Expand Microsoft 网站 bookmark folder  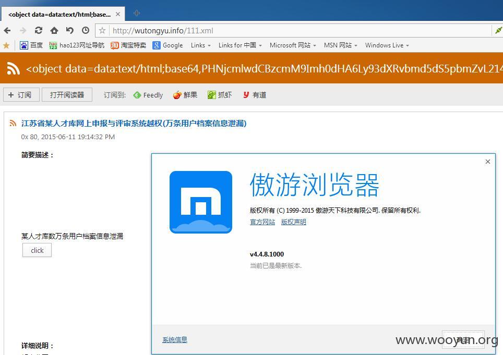(x=293, y=45)
